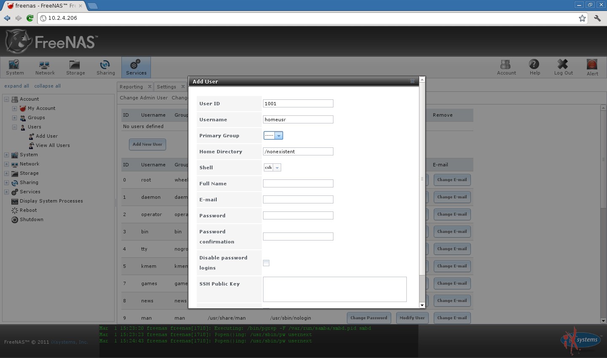Click the Log Out icon
This screenshot has height=358, width=607.
563,67
